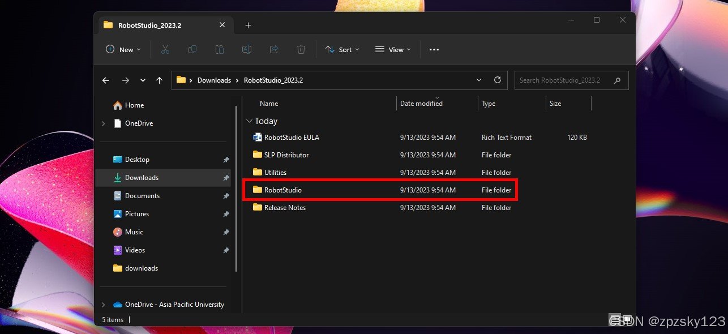
Task: Open address bar history dropdown
Action: coord(479,80)
